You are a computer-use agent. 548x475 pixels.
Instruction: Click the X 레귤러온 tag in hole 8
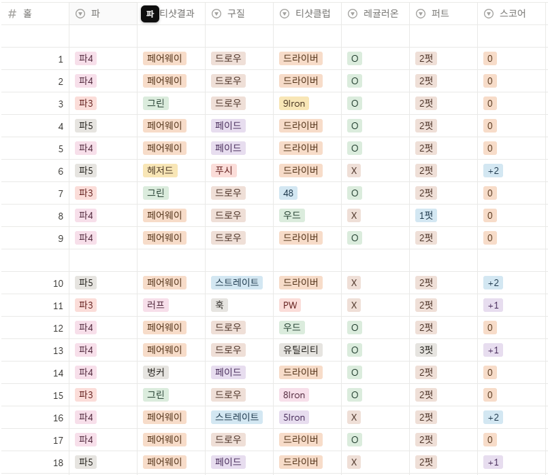[x=354, y=215]
